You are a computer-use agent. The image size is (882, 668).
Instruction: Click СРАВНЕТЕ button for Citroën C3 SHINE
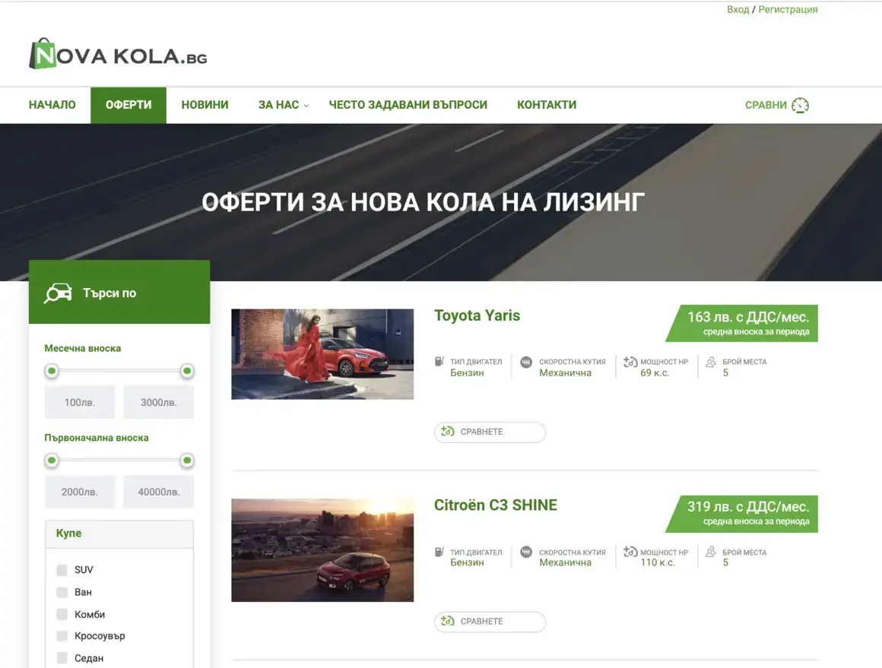point(490,622)
